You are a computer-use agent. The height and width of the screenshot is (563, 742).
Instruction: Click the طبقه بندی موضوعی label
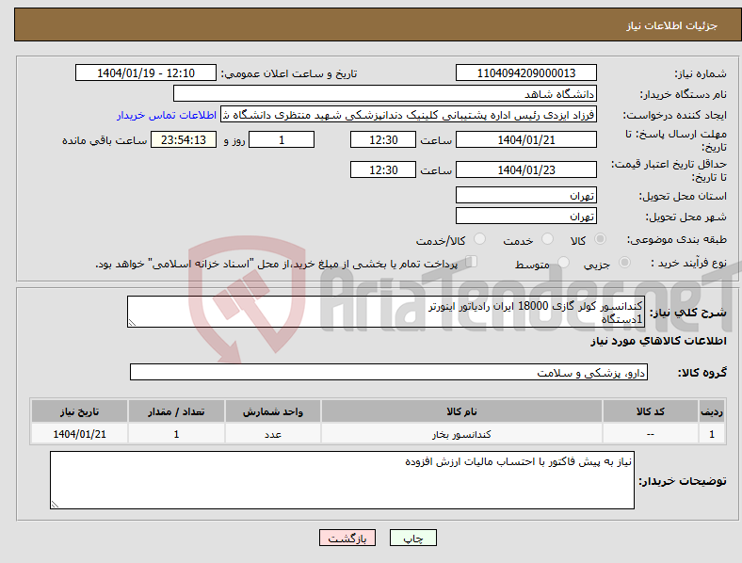click(677, 239)
